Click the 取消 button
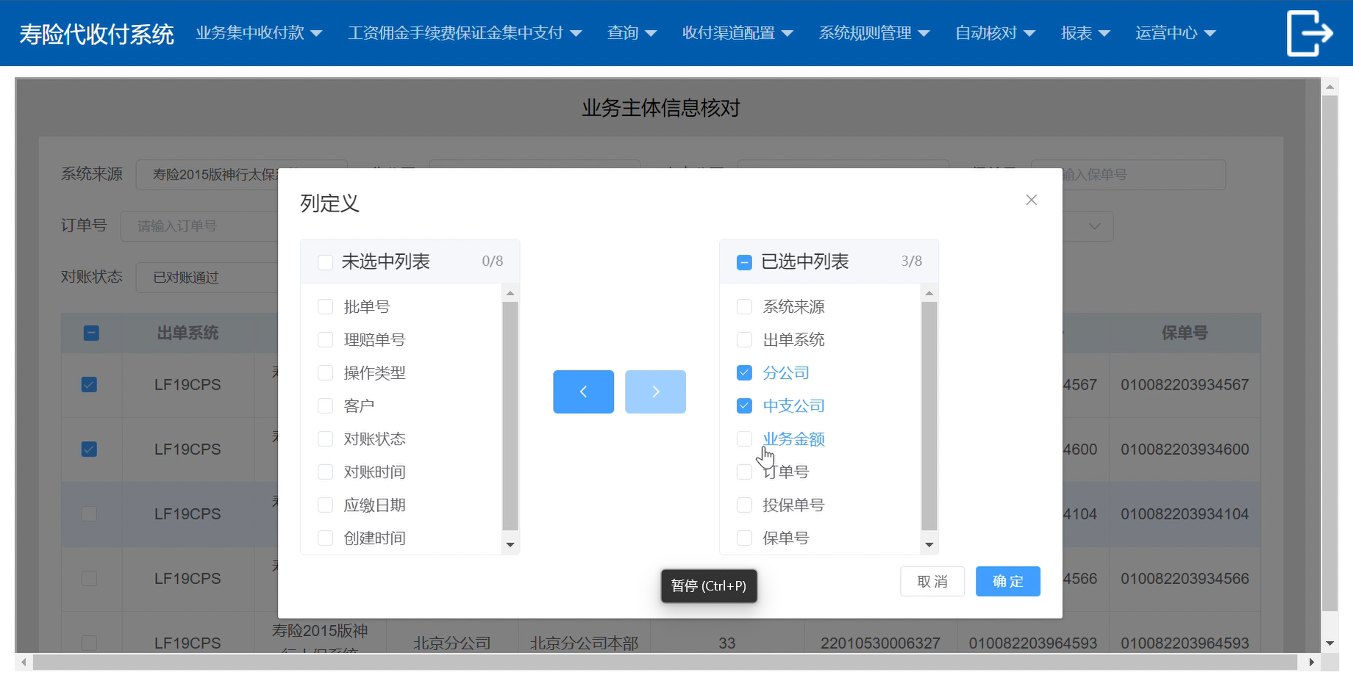 click(932, 582)
